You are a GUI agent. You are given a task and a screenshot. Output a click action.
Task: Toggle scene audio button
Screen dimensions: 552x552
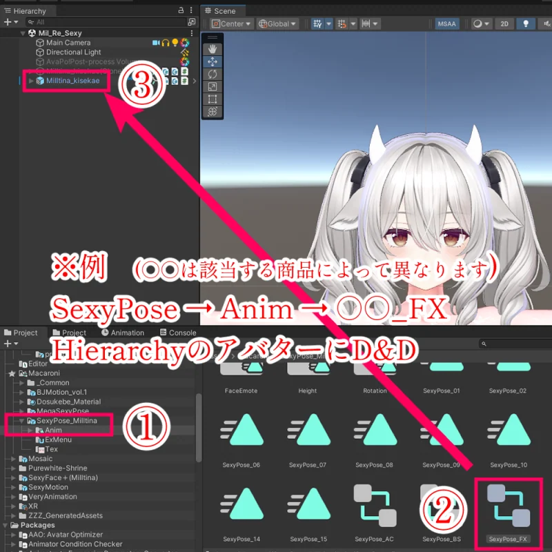point(546,24)
